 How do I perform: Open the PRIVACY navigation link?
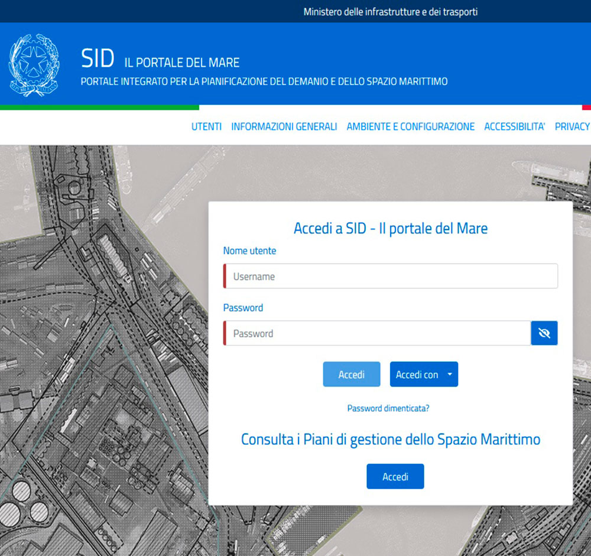tap(571, 126)
